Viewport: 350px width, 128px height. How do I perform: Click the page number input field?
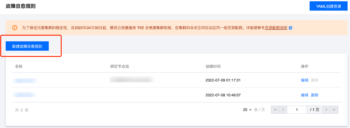point(297,110)
